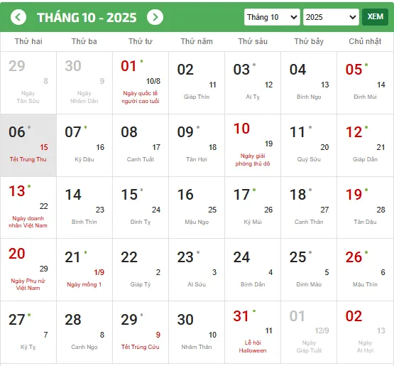Viewport: 394px width, 366px height.
Task: Select October 01 Ngày quốc tế người cao tuổi
Action: tap(141, 82)
